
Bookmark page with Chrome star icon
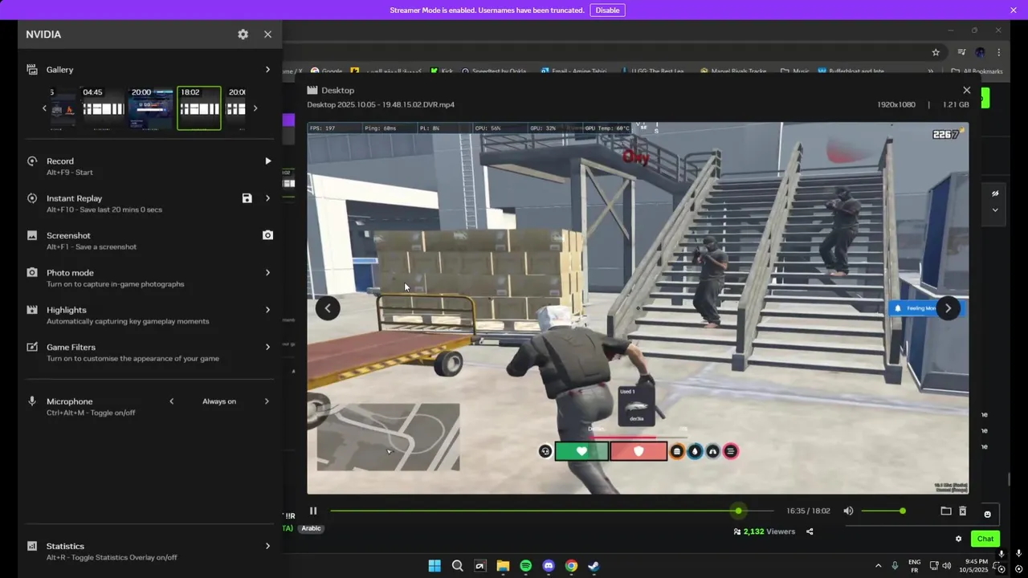[x=936, y=52]
